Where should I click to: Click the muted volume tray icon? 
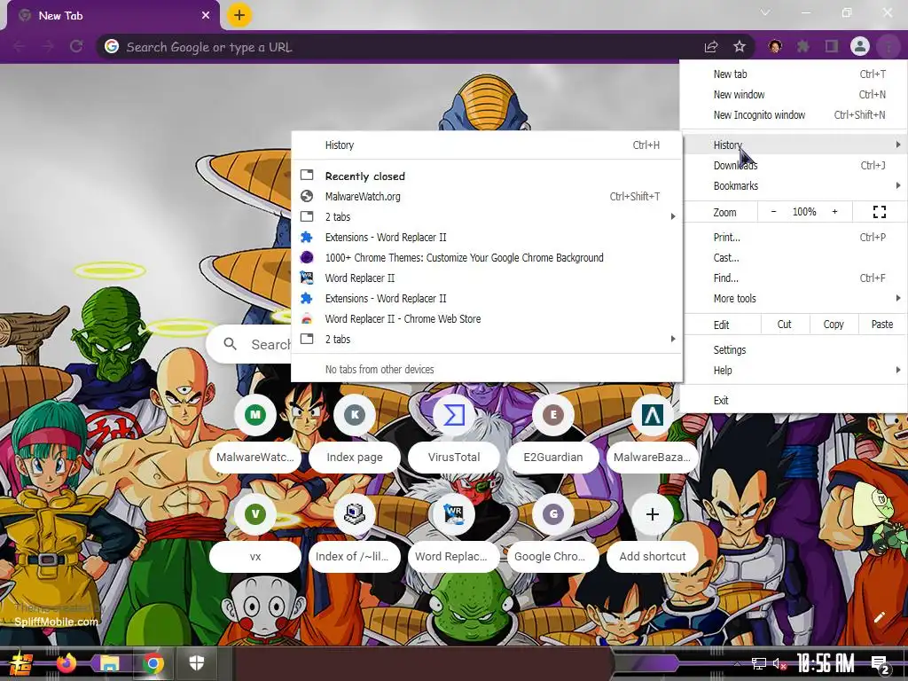(779, 663)
